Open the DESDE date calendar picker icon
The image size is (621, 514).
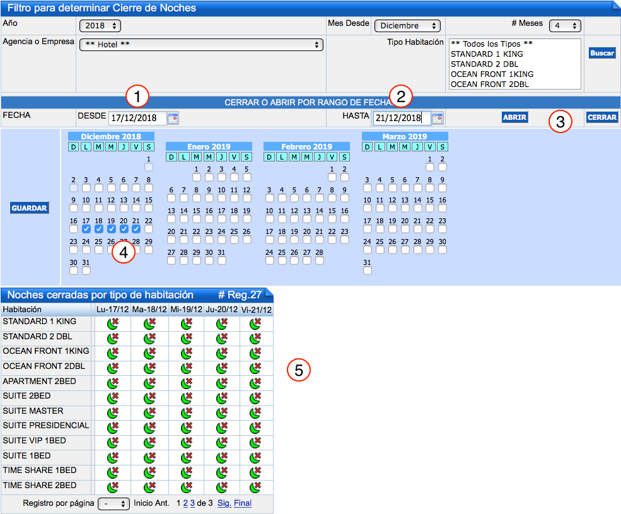[172, 118]
